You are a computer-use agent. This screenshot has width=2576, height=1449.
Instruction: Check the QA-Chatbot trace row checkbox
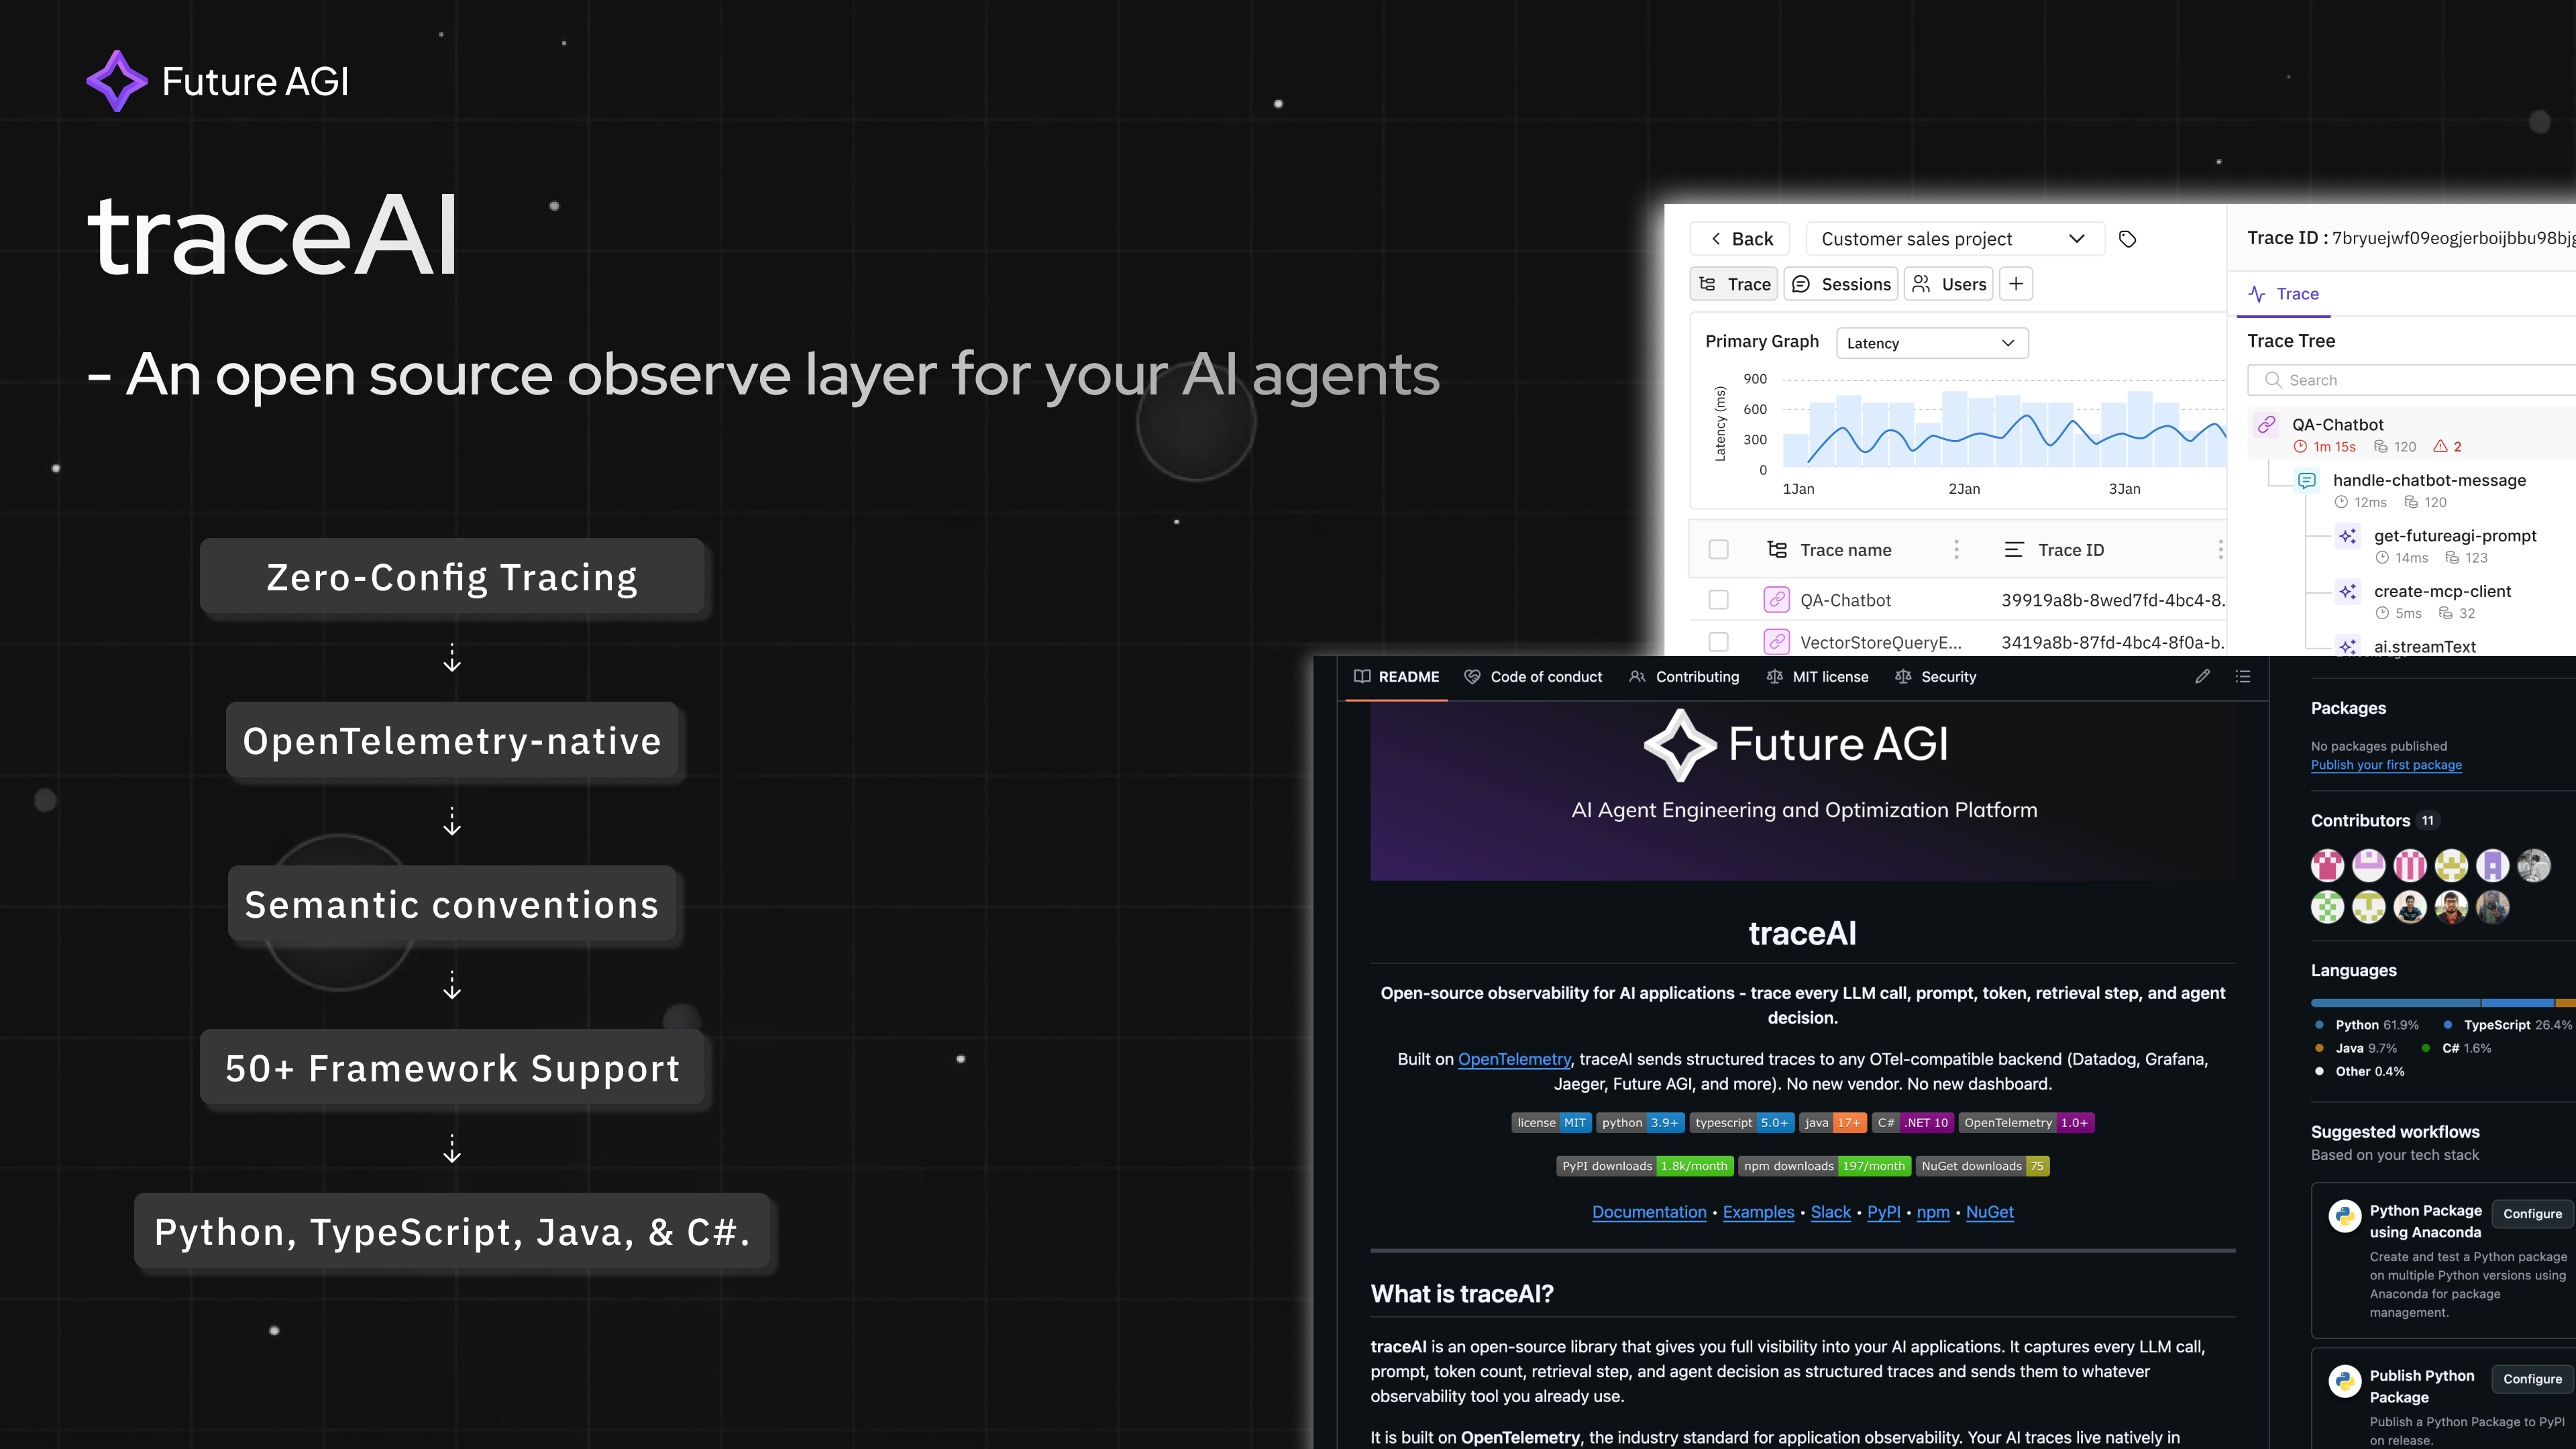coord(1718,600)
